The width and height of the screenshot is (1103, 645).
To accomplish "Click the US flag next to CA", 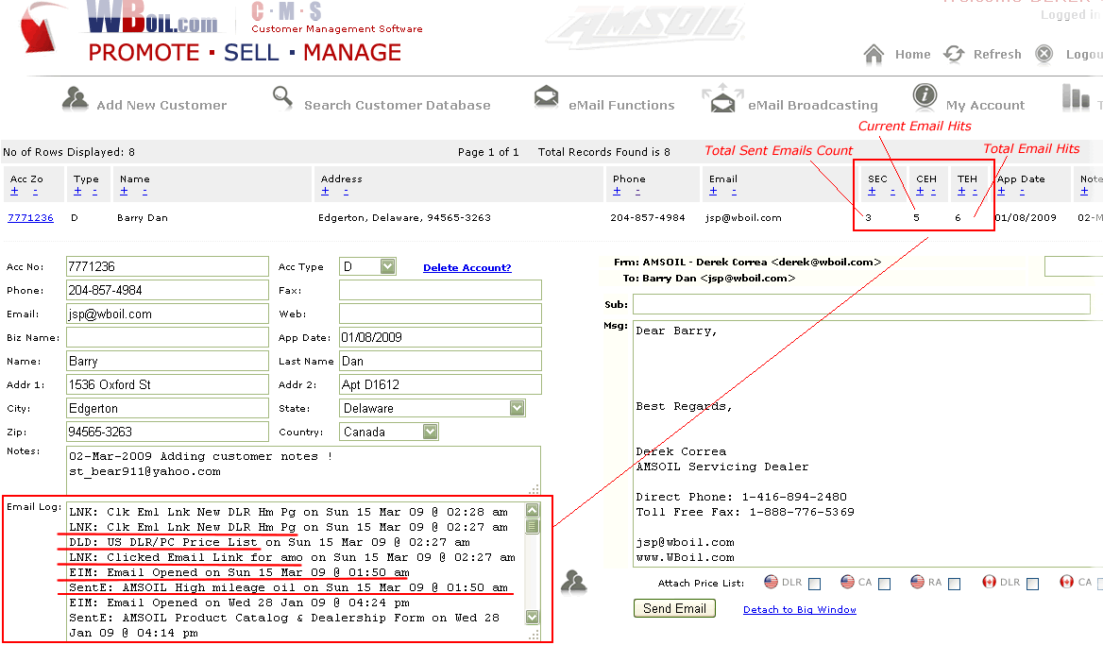I will [x=848, y=582].
